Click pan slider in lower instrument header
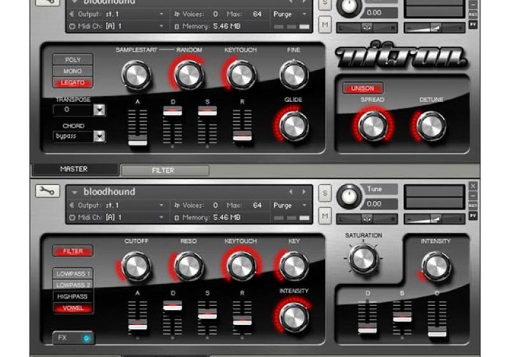This screenshot has height=357, width=510. [x=367, y=219]
